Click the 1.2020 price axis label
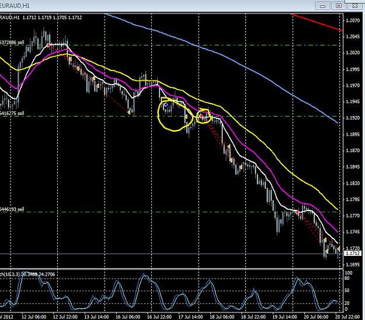Viewport: 365px width, 320px height. pos(353,53)
